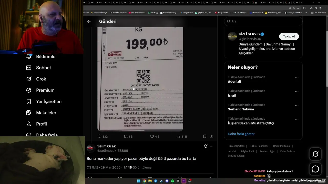Open Sohbet messages in sidebar
Screen dimensions: 328x184
pyautogui.click(x=38, y=68)
